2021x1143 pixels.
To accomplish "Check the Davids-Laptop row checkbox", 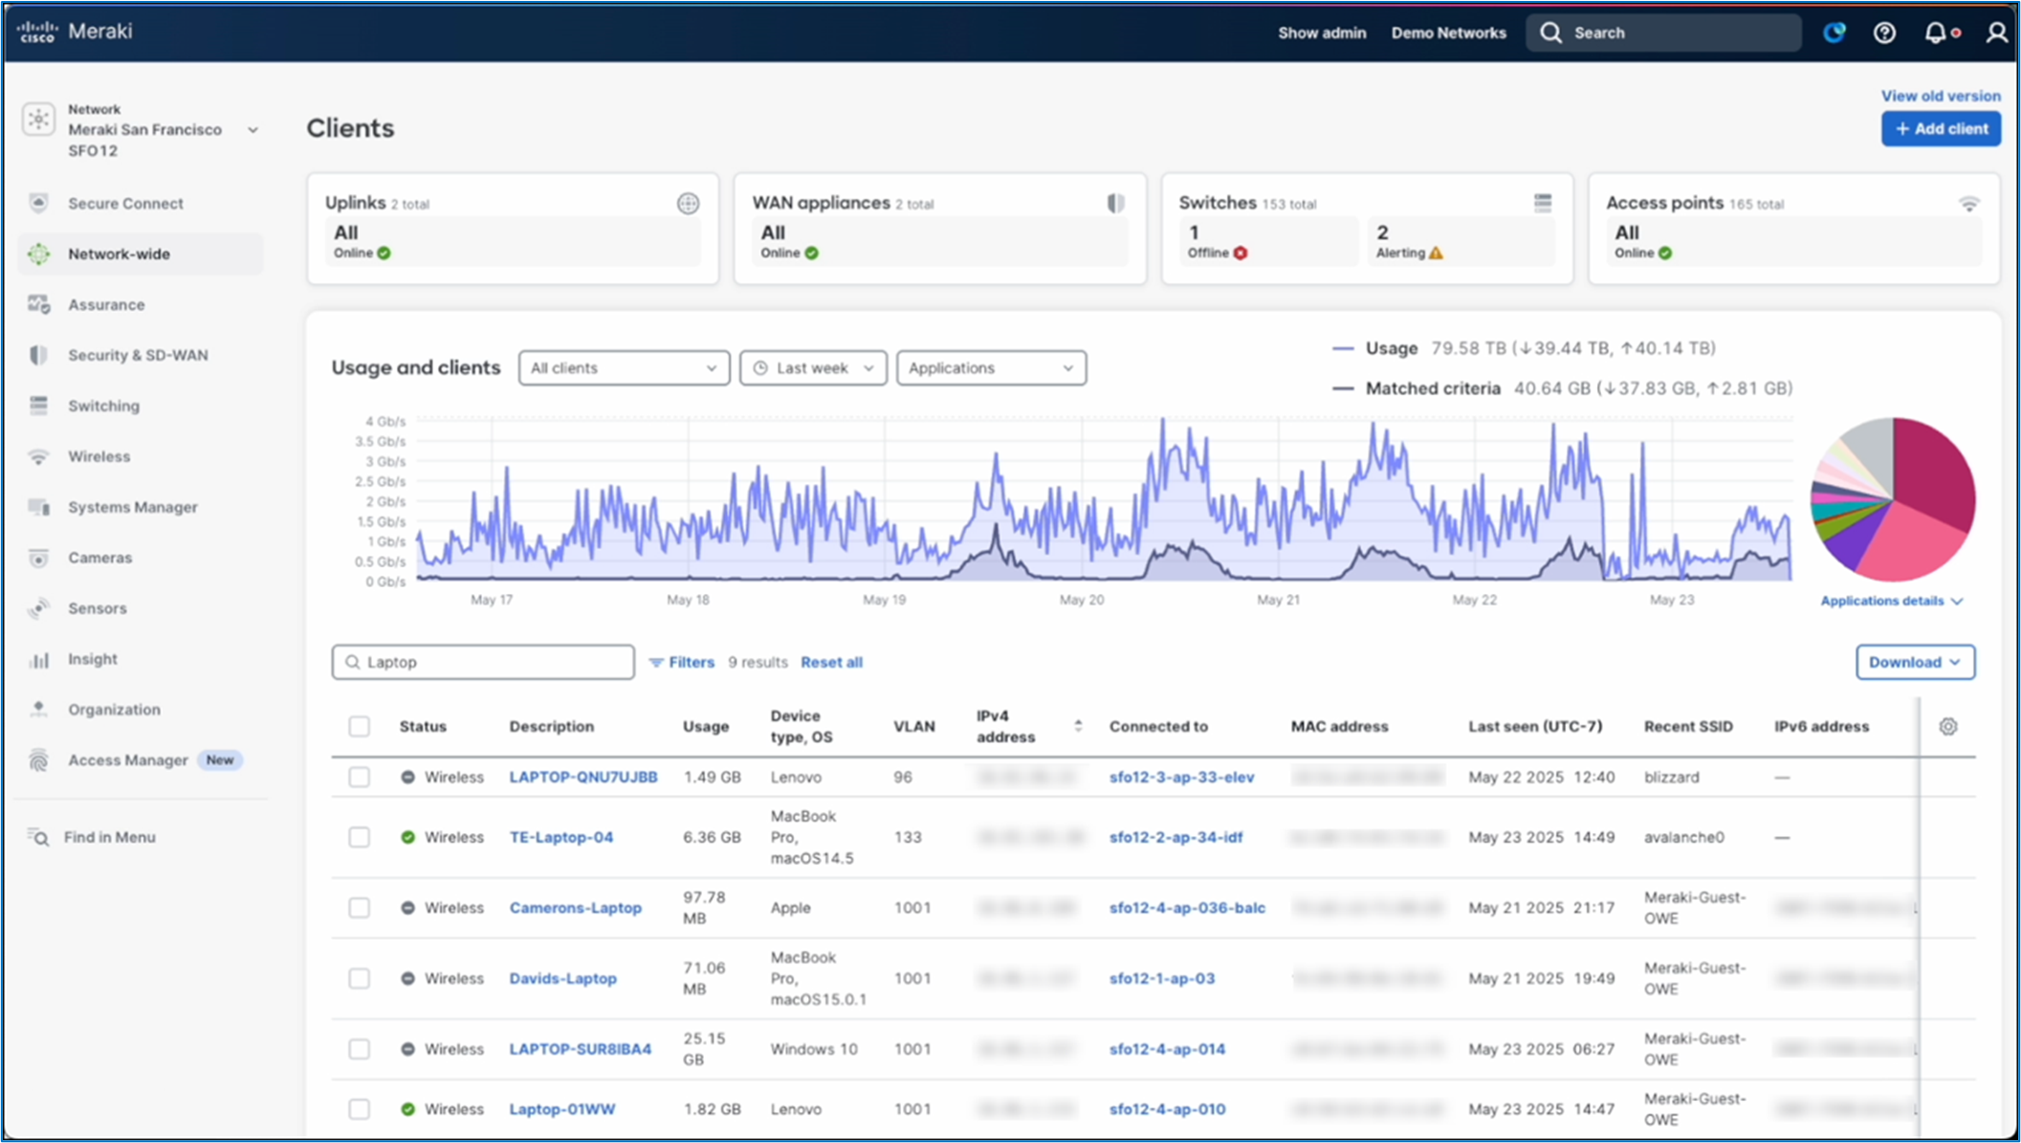I will pyautogui.click(x=359, y=978).
